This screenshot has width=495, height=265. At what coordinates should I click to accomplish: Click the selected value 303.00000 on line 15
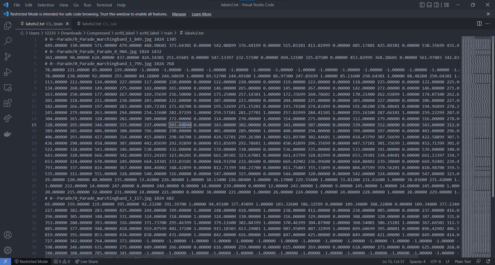coord(180,125)
